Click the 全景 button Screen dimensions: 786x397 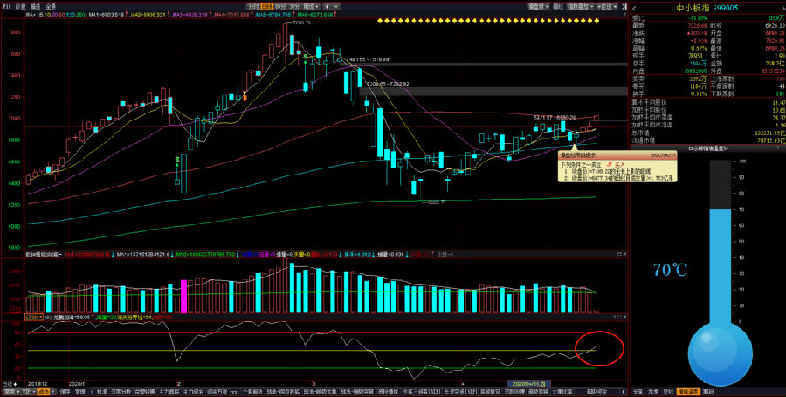tap(52, 6)
